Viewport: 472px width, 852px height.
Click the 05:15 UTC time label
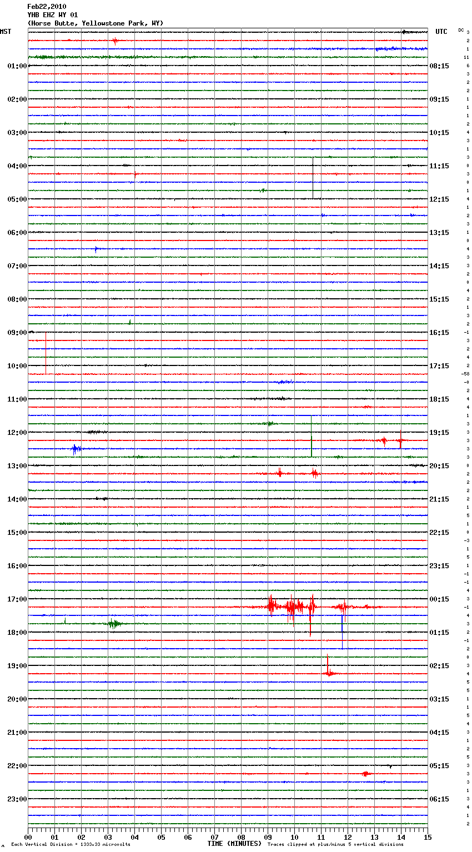coord(439,766)
